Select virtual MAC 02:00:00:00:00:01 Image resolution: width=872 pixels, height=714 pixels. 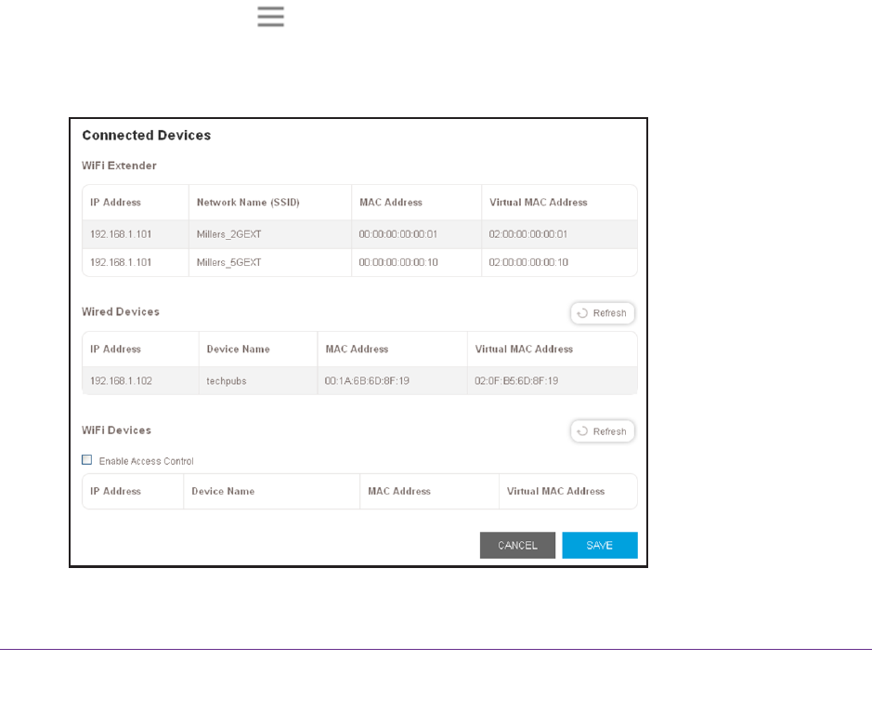[528, 234]
